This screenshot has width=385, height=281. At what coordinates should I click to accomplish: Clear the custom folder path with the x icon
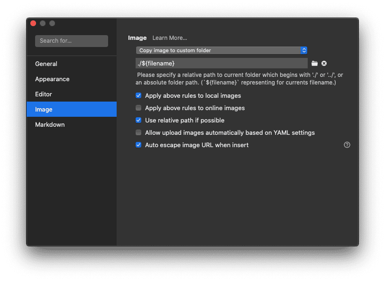point(324,63)
